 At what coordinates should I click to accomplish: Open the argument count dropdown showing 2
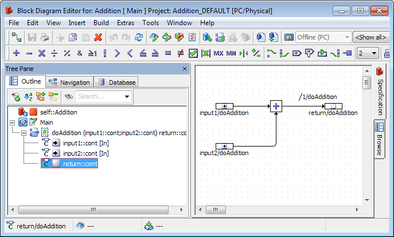pos(368,53)
